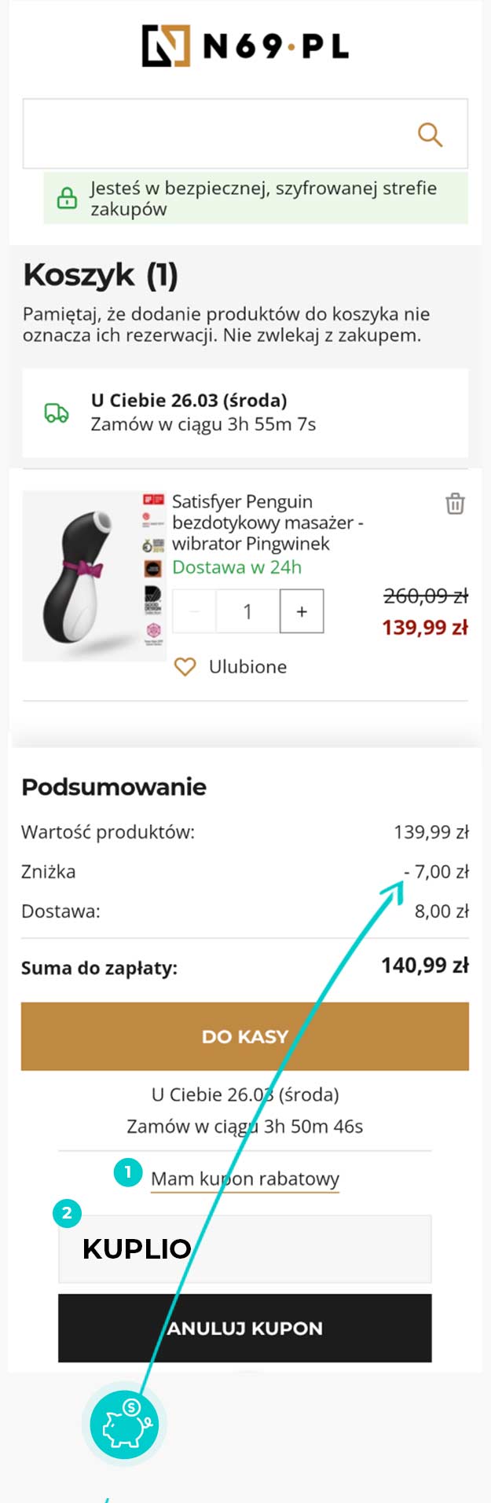491x1503 pixels.
Task: Decrease product quantity with the minus button
Action: pos(194,611)
